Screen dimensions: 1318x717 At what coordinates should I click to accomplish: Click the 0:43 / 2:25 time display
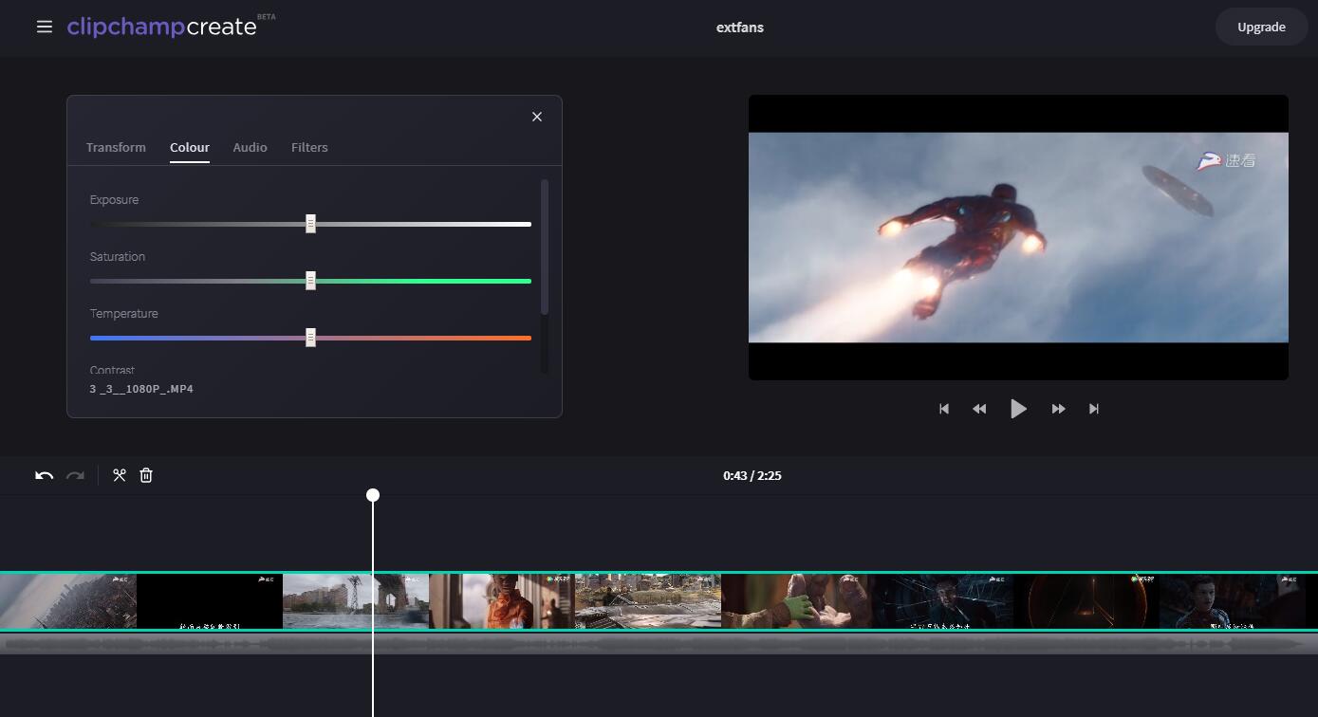pyautogui.click(x=752, y=475)
